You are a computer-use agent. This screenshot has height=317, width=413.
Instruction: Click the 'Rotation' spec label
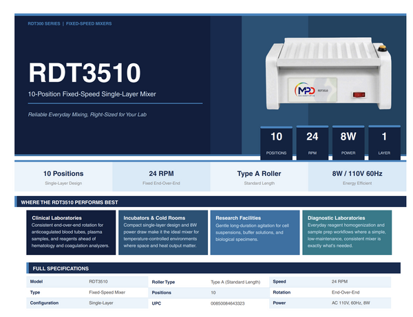pos(282,292)
